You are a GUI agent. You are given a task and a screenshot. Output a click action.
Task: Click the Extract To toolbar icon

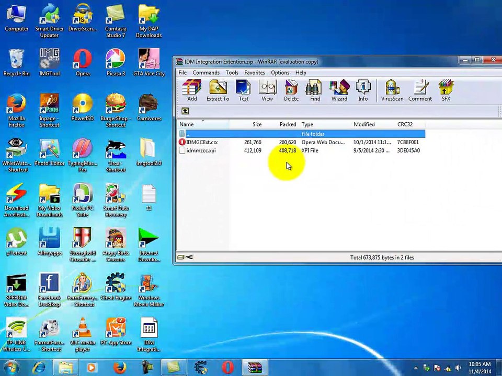pos(218,90)
